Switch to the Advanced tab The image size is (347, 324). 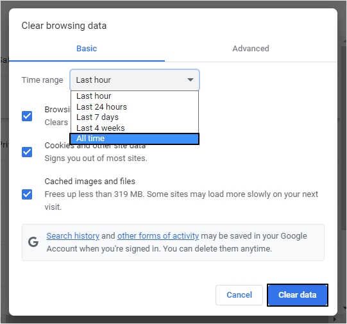pos(251,49)
